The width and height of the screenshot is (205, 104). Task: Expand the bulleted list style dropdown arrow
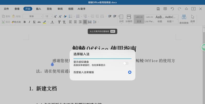click(x=74, y=16)
